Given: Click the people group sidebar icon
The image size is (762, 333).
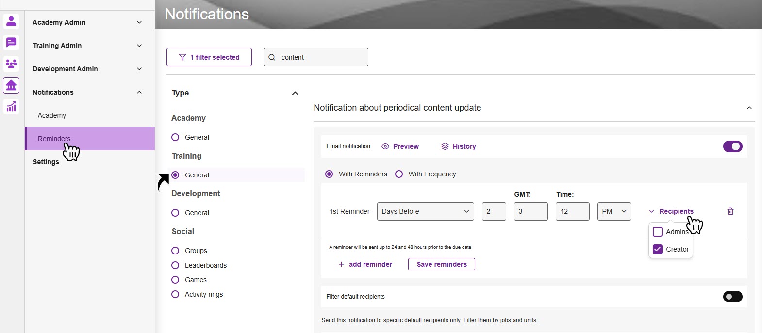Looking at the screenshot, I should (x=11, y=64).
